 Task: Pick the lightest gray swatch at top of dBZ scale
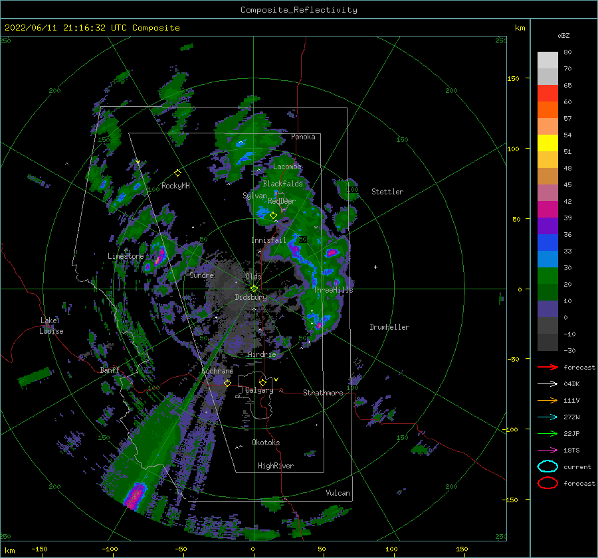pos(548,60)
